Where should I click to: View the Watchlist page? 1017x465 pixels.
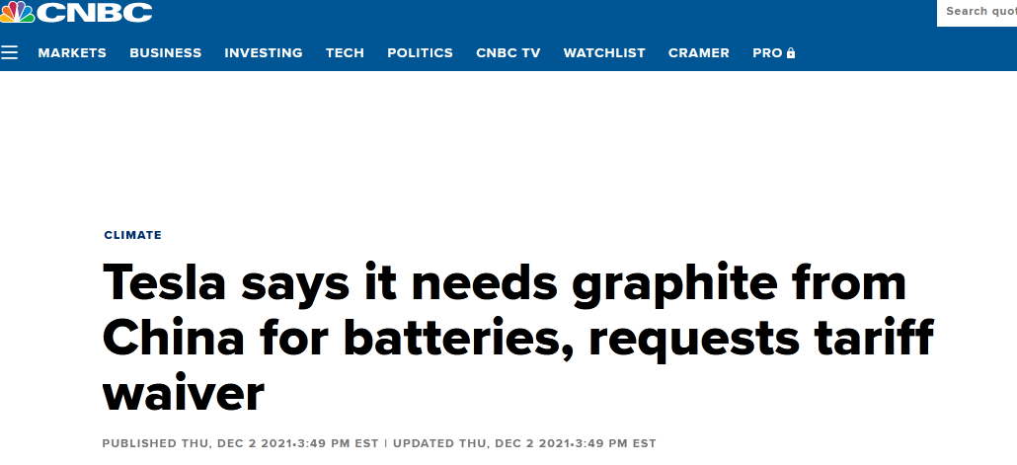pyautogui.click(x=604, y=53)
